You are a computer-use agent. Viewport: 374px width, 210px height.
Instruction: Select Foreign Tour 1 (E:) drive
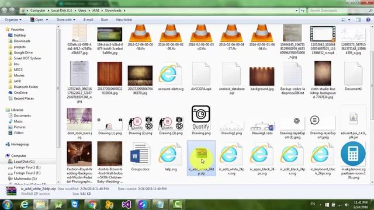[27, 167]
